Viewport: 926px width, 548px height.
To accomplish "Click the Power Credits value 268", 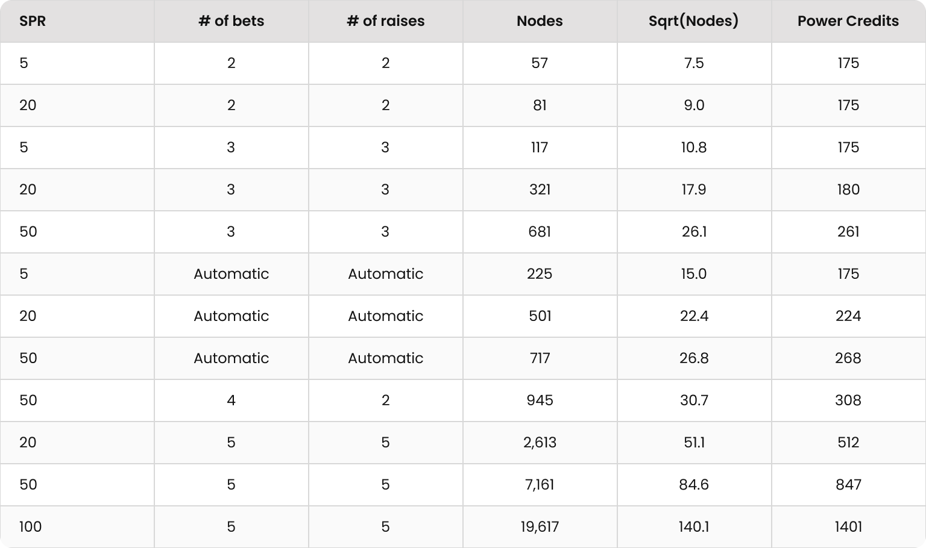I will pos(848,358).
